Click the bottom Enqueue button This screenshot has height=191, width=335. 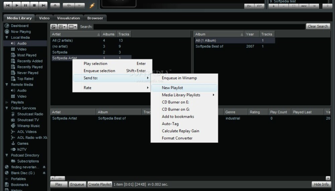click(x=77, y=184)
